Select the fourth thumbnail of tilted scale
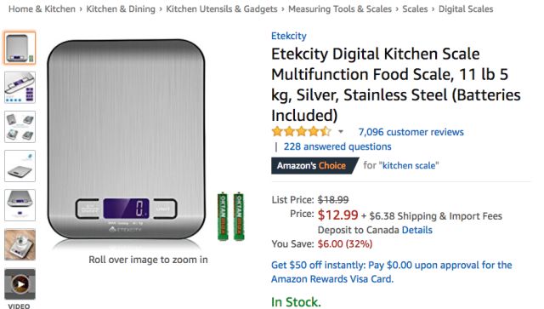Image resolution: width=544 pixels, height=309 pixels. (20, 166)
